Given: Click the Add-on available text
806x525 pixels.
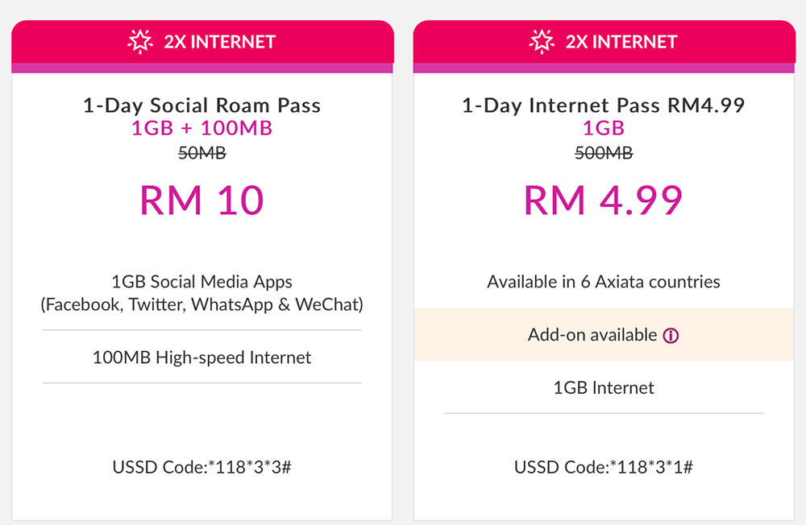Looking at the screenshot, I should 592,335.
